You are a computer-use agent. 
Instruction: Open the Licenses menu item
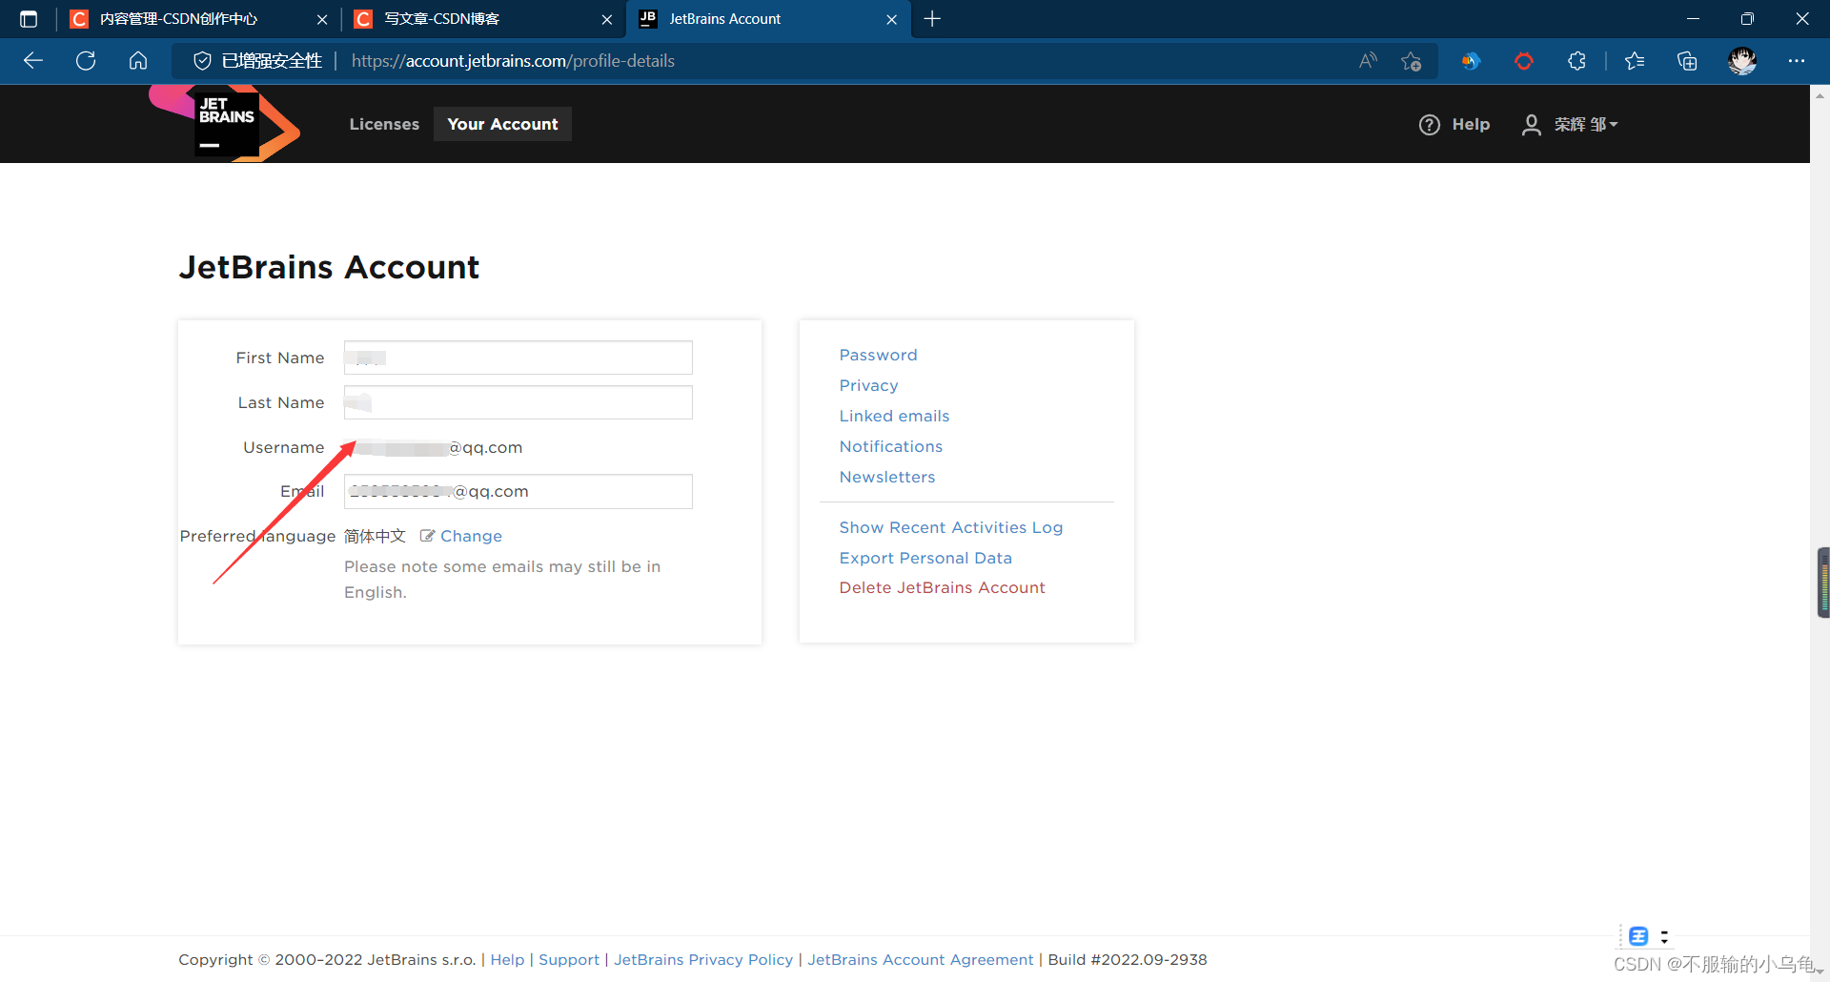pyautogui.click(x=384, y=124)
